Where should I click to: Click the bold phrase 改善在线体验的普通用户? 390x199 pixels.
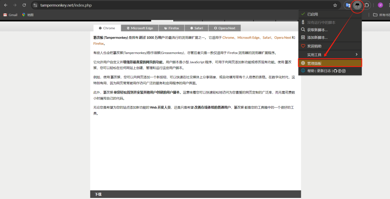(x=212, y=108)
